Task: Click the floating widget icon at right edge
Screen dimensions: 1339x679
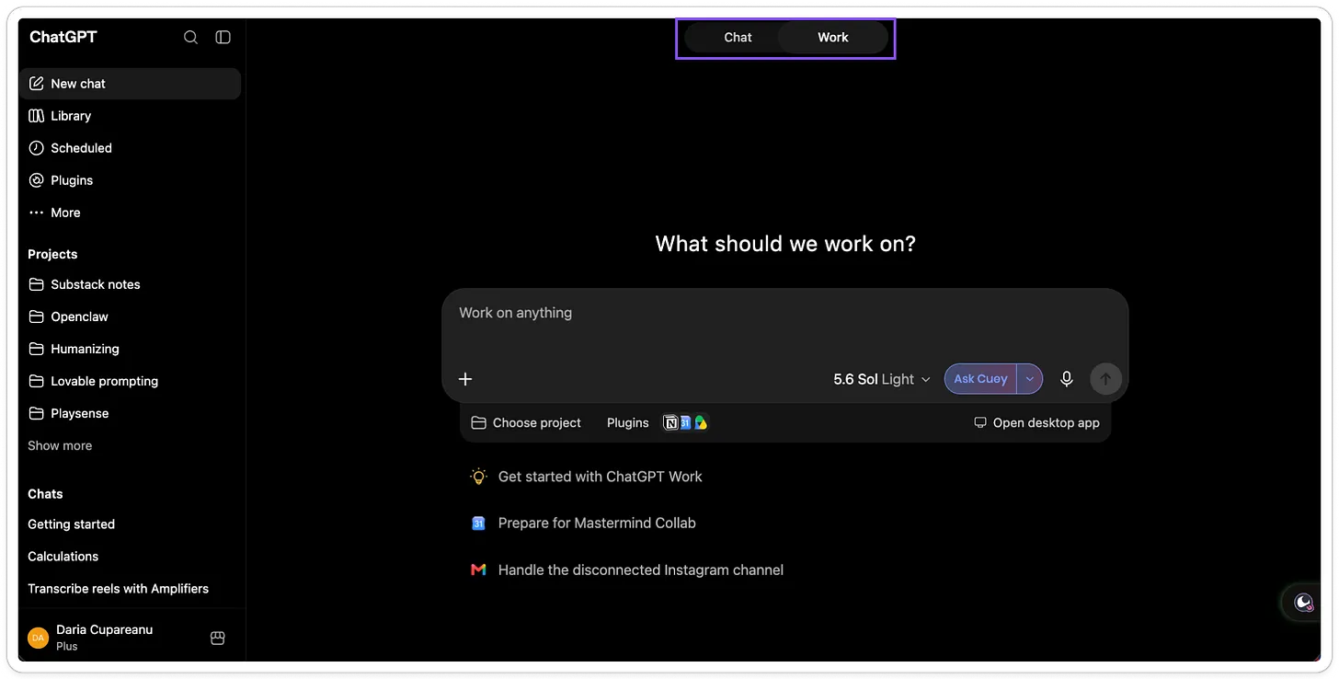Action: pyautogui.click(x=1303, y=604)
